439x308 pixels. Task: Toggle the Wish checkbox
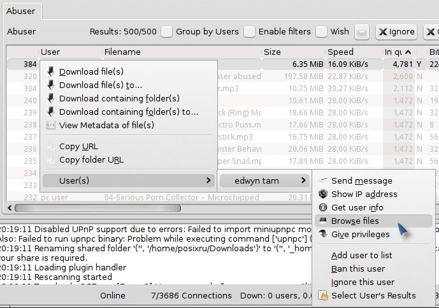321,32
